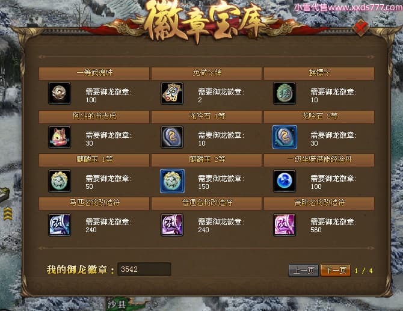Image resolution: width=403 pixels, height=311 pixels.
Task: Pick the pink 高阶名将改造符 icon
Action: pyautogui.click(x=285, y=225)
